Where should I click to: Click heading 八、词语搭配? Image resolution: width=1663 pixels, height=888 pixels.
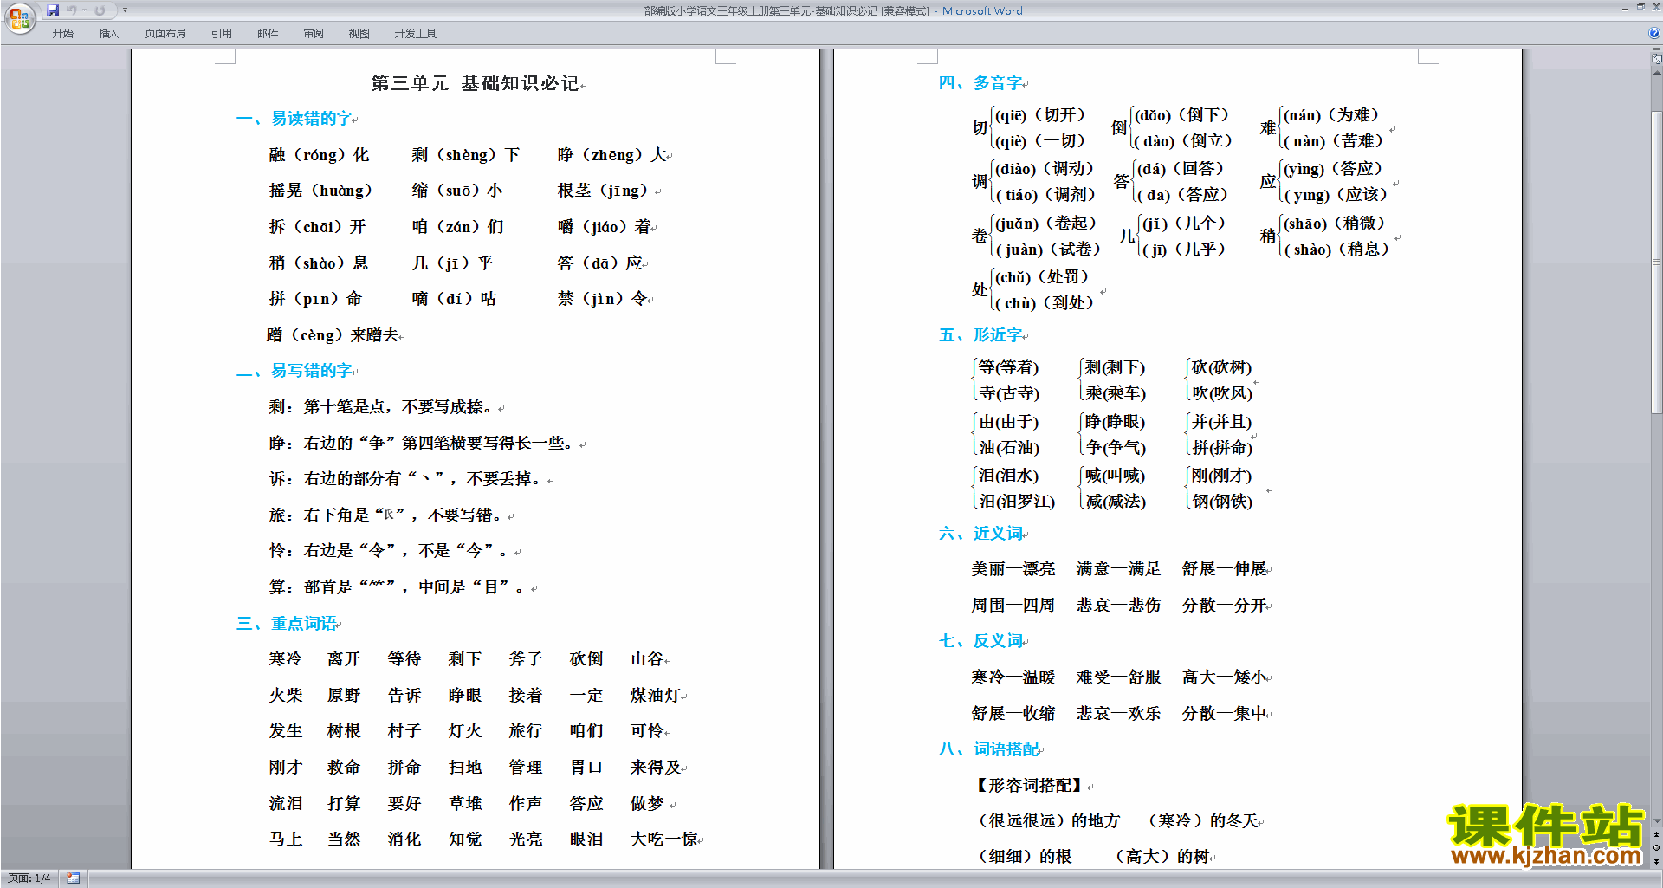tap(989, 749)
